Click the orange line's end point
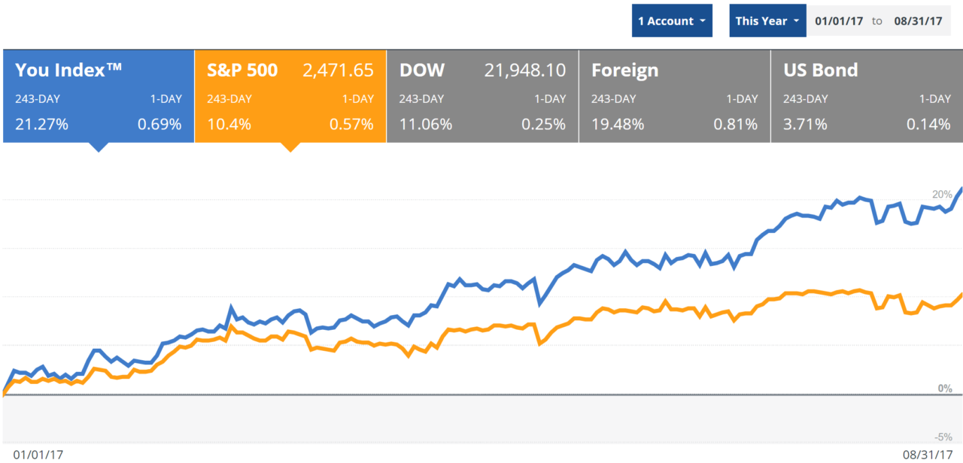The height and width of the screenshot is (463, 963). (x=961, y=294)
